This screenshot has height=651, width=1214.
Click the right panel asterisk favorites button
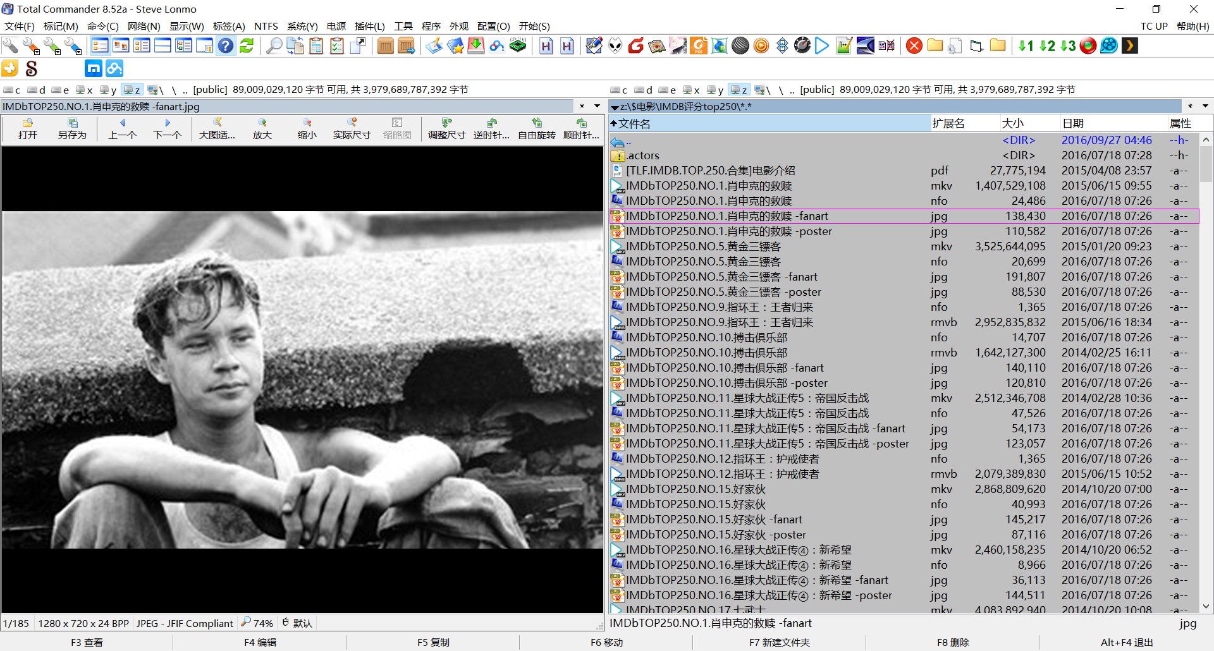tap(1190, 106)
